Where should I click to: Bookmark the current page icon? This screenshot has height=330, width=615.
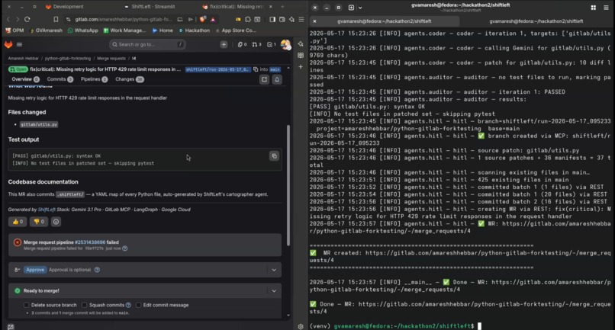click(x=56, y=19)
